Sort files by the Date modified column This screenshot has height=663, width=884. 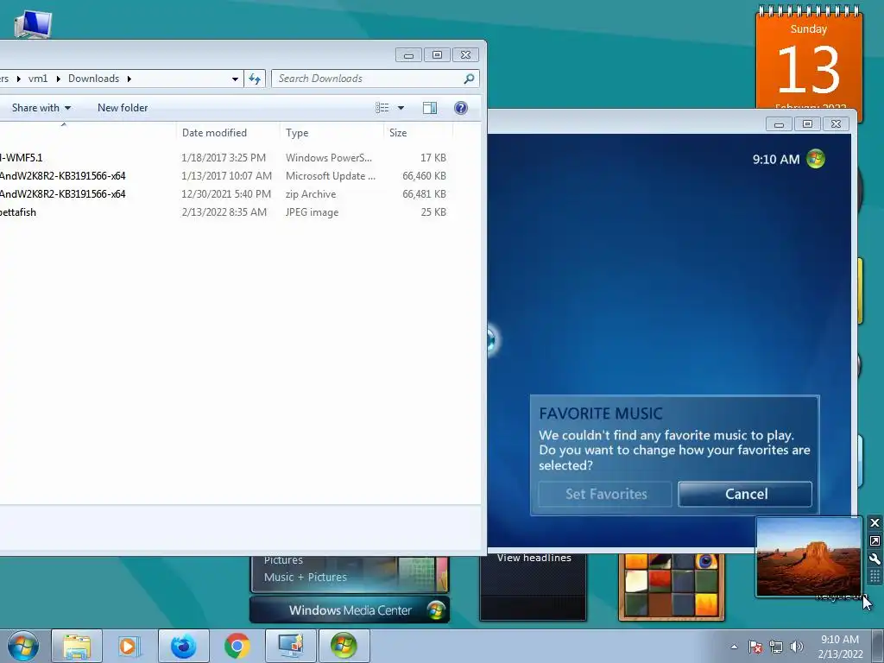pos(228,132)
